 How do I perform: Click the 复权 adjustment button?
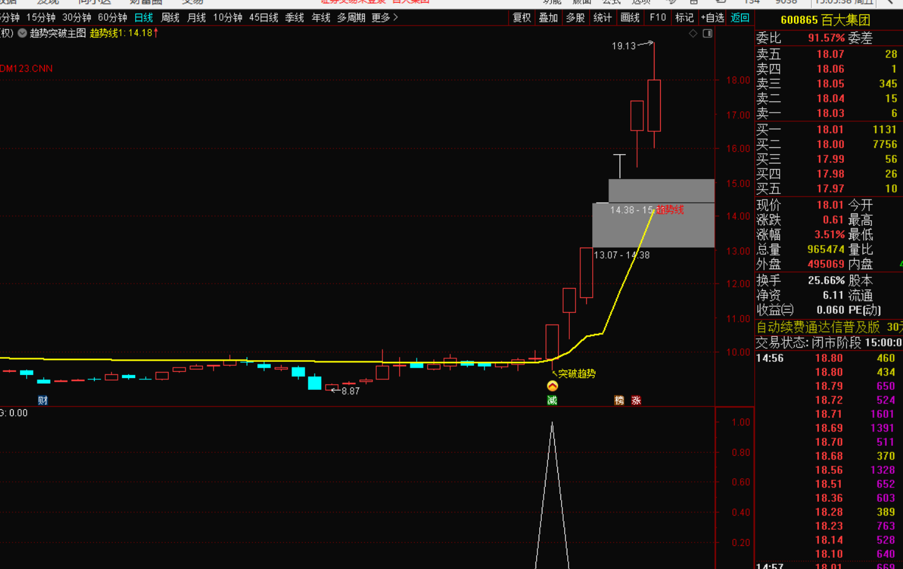522,17
